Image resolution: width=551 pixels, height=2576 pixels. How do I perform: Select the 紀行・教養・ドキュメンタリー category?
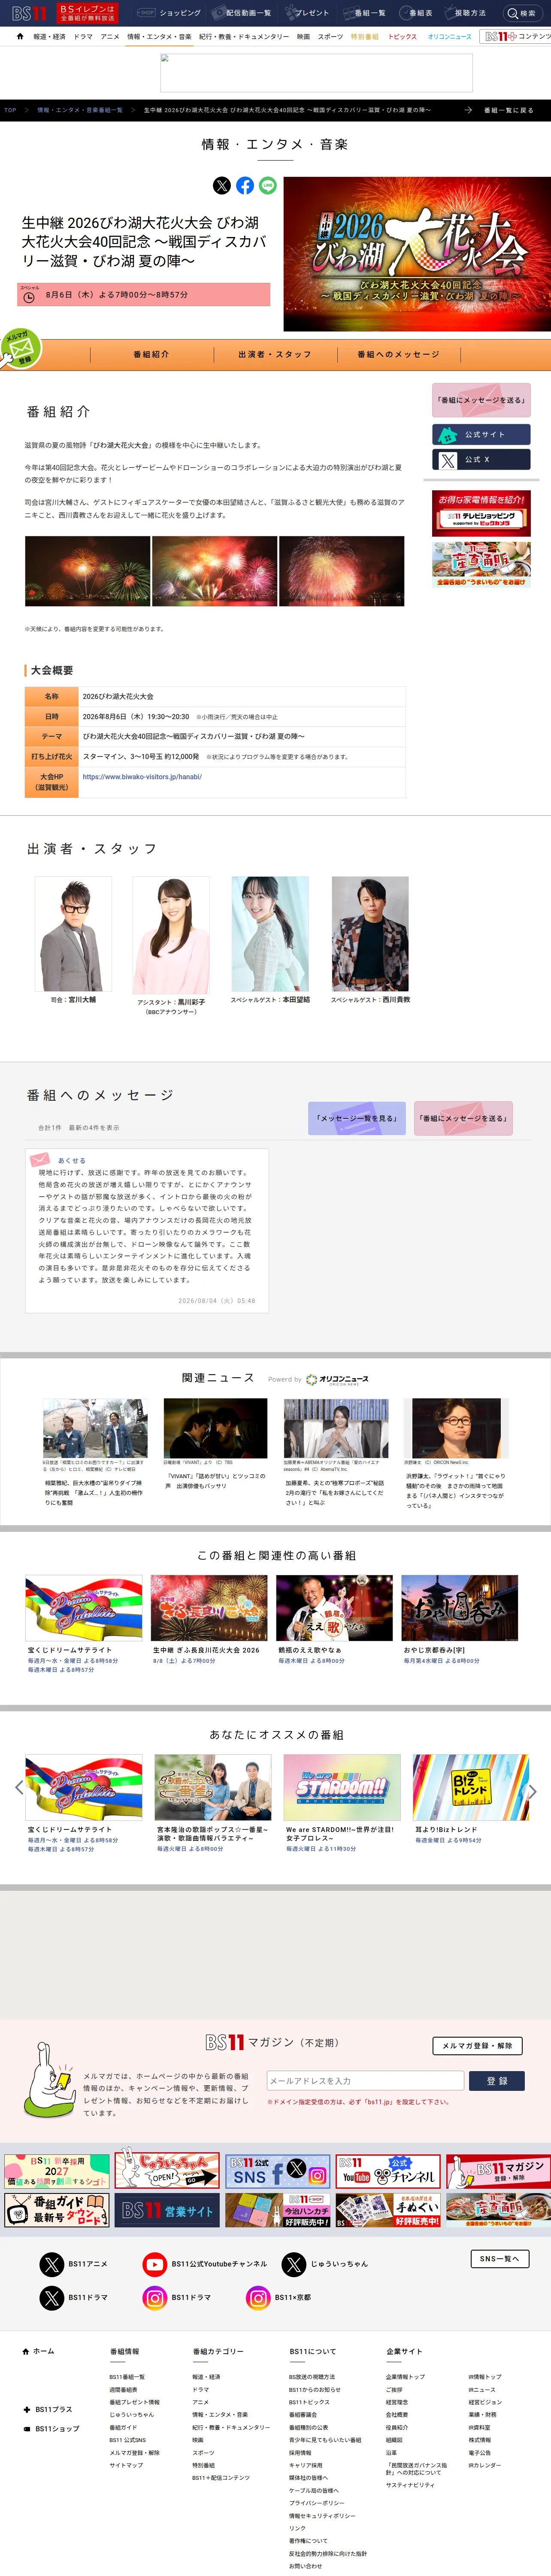pyautogui.click(x=244, y=37)
